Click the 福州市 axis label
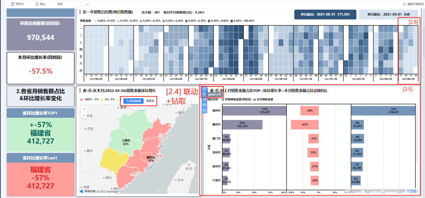 pyautogui.click(x=216, y=111)
